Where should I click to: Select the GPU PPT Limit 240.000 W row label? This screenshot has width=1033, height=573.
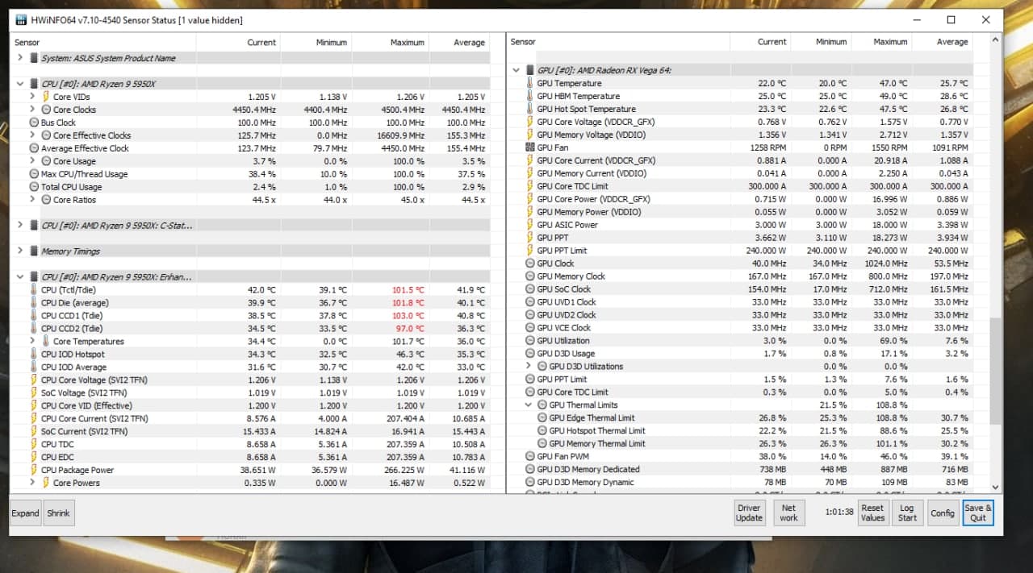pyautogui.click(x=562, y=251)
